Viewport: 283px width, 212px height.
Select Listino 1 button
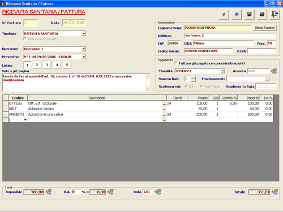coord(27,65)
